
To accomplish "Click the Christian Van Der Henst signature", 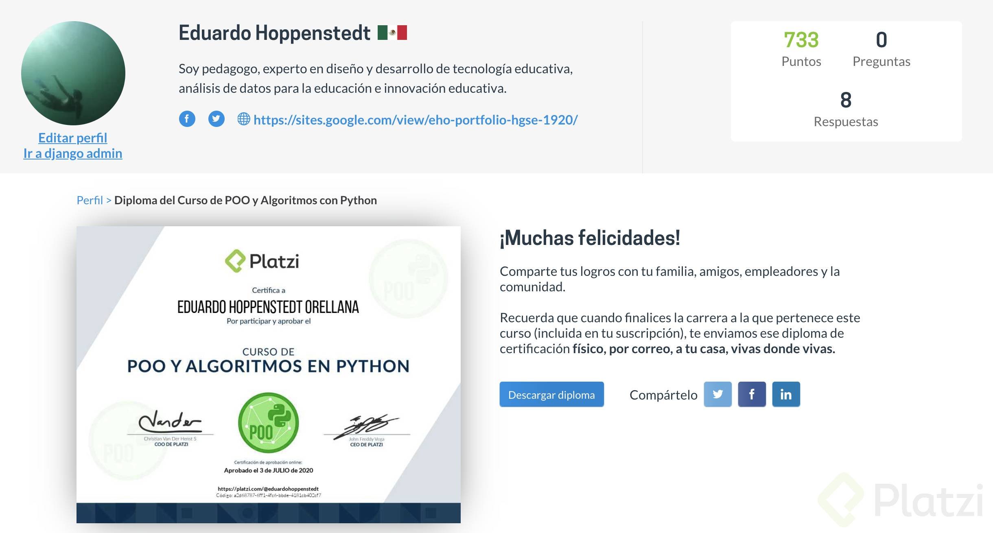I will (170, 422).
